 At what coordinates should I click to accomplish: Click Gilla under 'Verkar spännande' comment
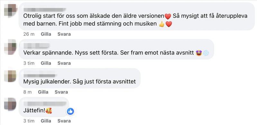(46, 63)
